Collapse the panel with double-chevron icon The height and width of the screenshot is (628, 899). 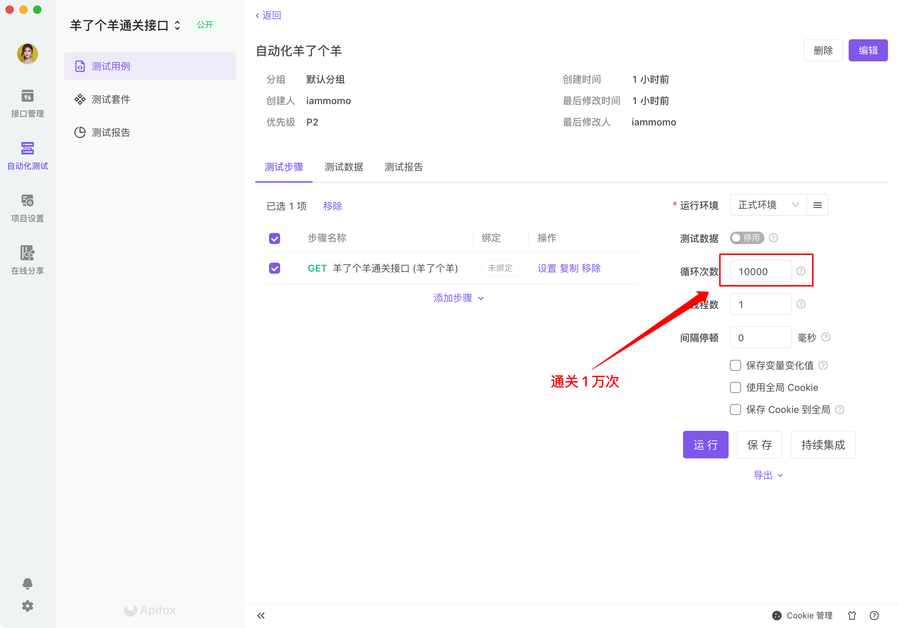[261, 615]
